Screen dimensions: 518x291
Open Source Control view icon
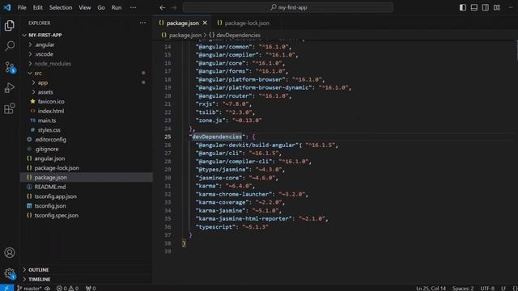10,67
